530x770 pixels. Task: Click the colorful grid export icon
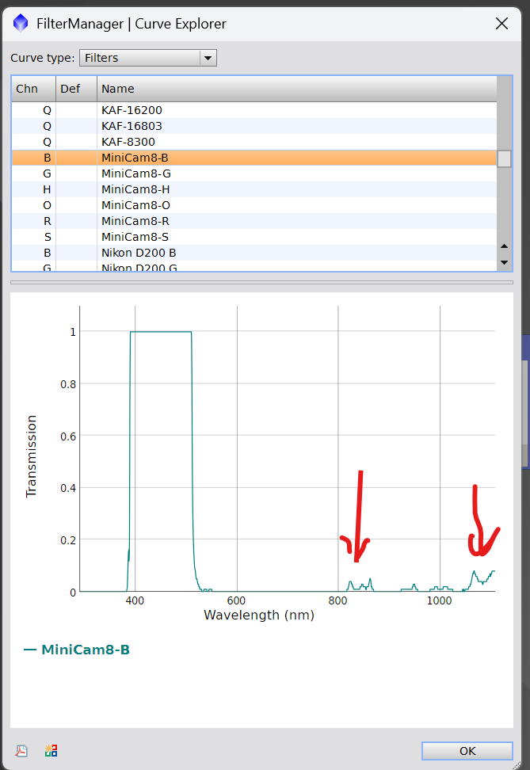[51, 750]
